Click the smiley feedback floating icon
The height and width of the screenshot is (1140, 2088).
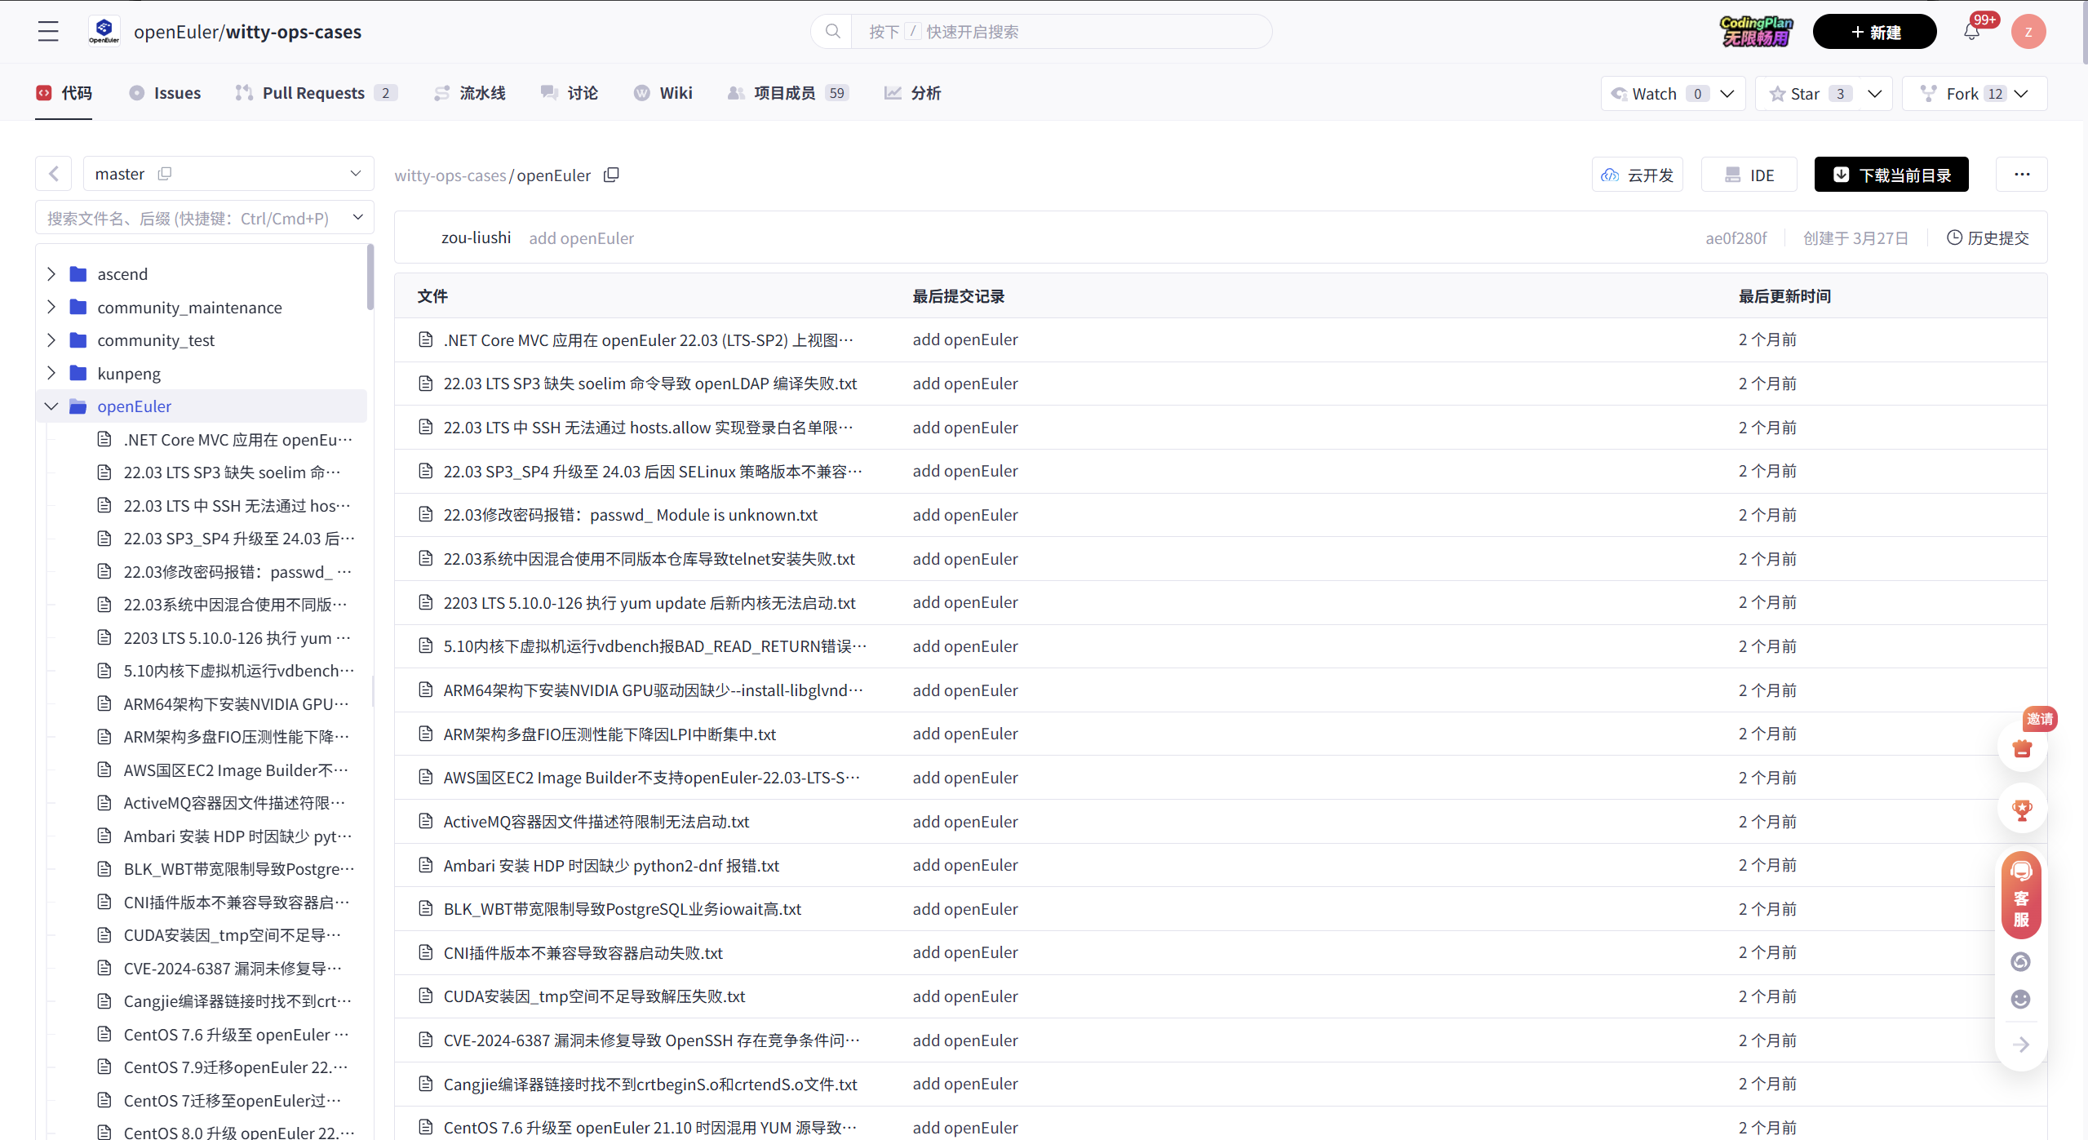click(2020, 999)
